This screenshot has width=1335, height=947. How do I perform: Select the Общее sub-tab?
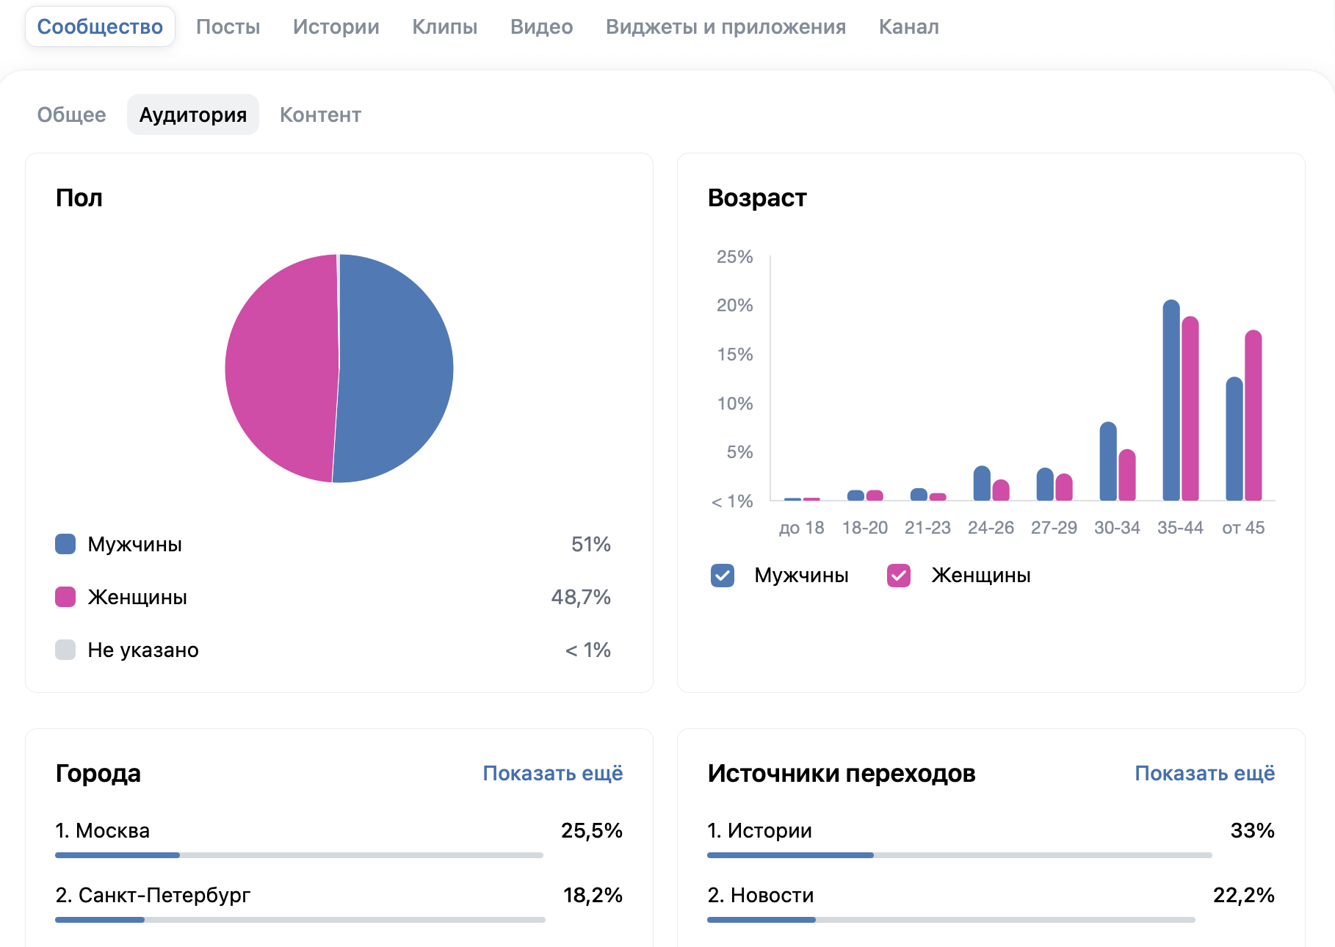[x=71, y=115]
